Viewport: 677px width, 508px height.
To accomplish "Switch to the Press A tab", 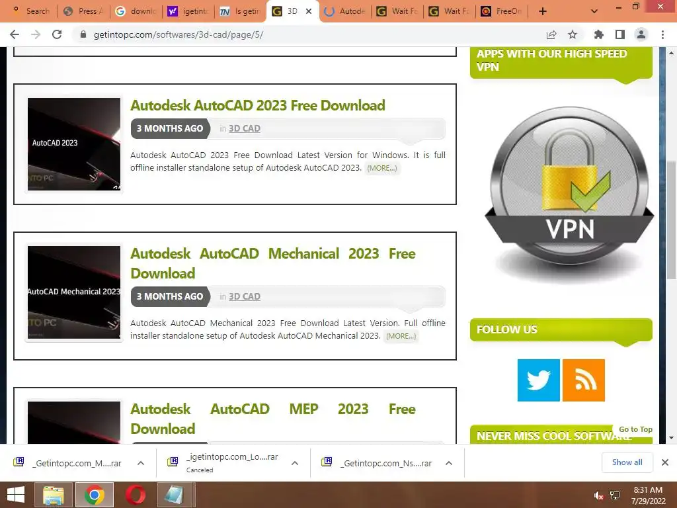I will click(x=84, y=11).
